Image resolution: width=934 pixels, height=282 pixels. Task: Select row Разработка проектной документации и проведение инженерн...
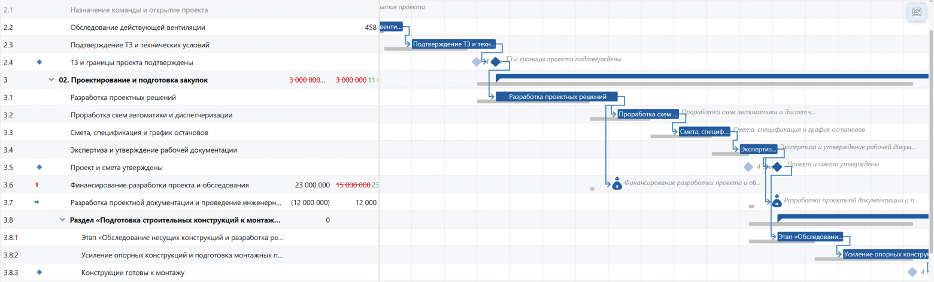189,202
